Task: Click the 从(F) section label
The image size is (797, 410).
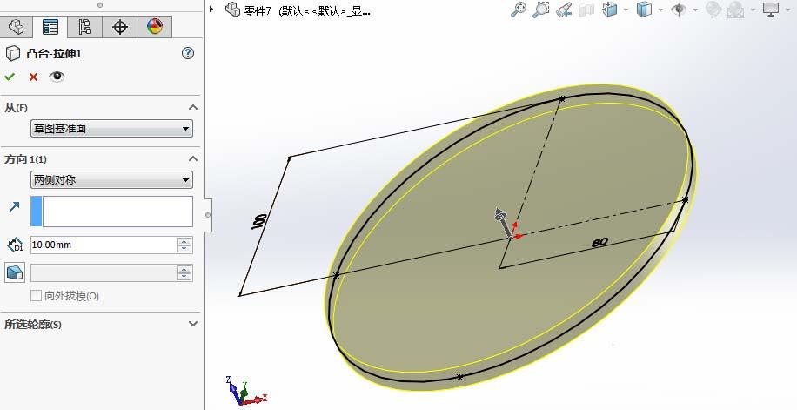Action: (x=17, y=108)
